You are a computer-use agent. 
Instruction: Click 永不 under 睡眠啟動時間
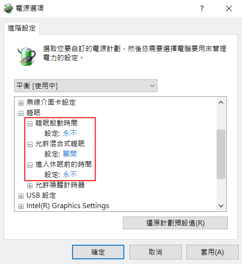coord(70,133)
